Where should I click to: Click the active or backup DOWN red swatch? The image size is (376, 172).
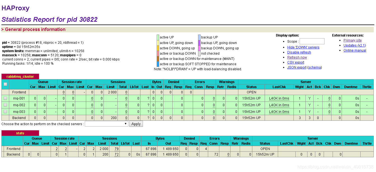[x=158, y=53]
